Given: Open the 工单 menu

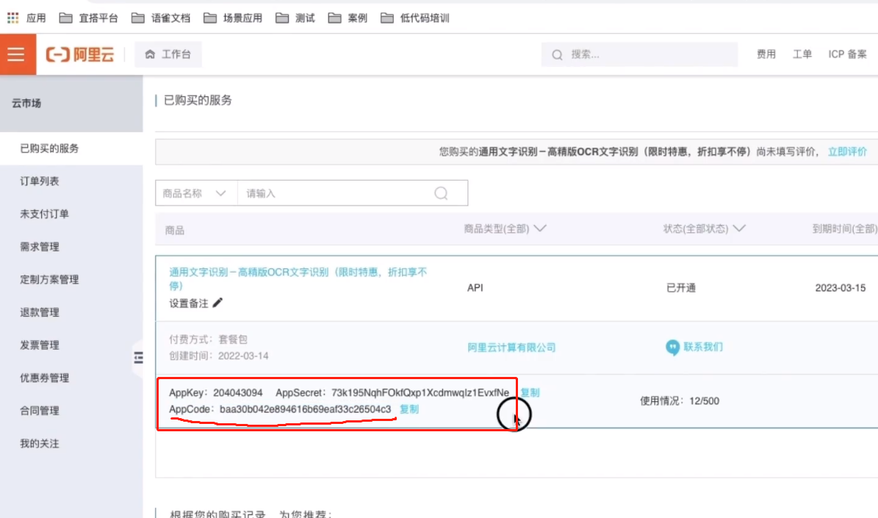Looking at the screenshot, I should 802,54.
